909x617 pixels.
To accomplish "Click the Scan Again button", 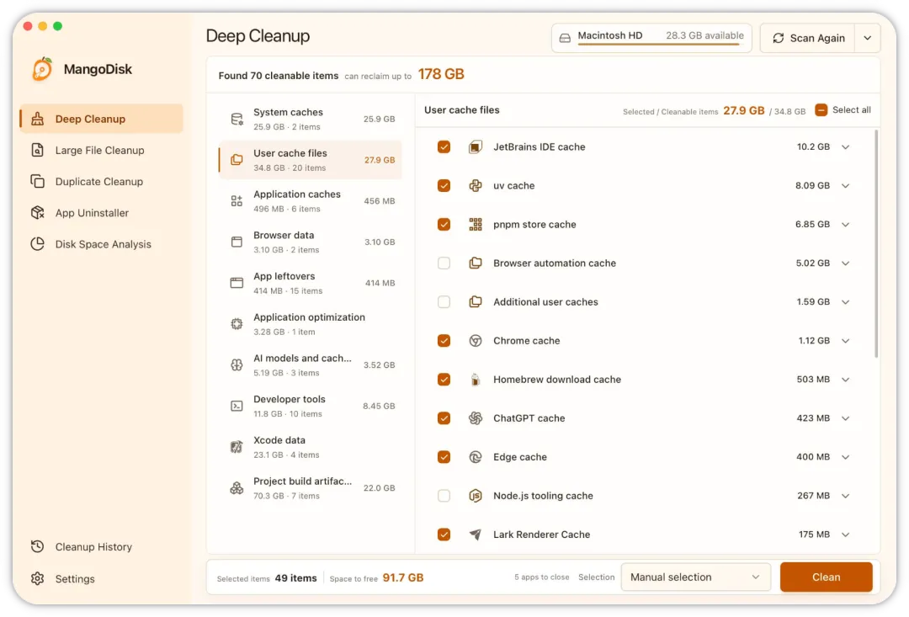I will 807,38.
